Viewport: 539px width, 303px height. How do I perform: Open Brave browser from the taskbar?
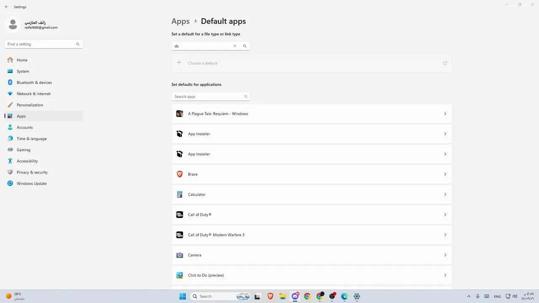(x=270, y=296)
